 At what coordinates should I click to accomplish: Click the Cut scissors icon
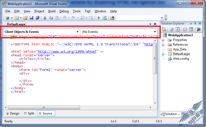[x=45, y=18]
